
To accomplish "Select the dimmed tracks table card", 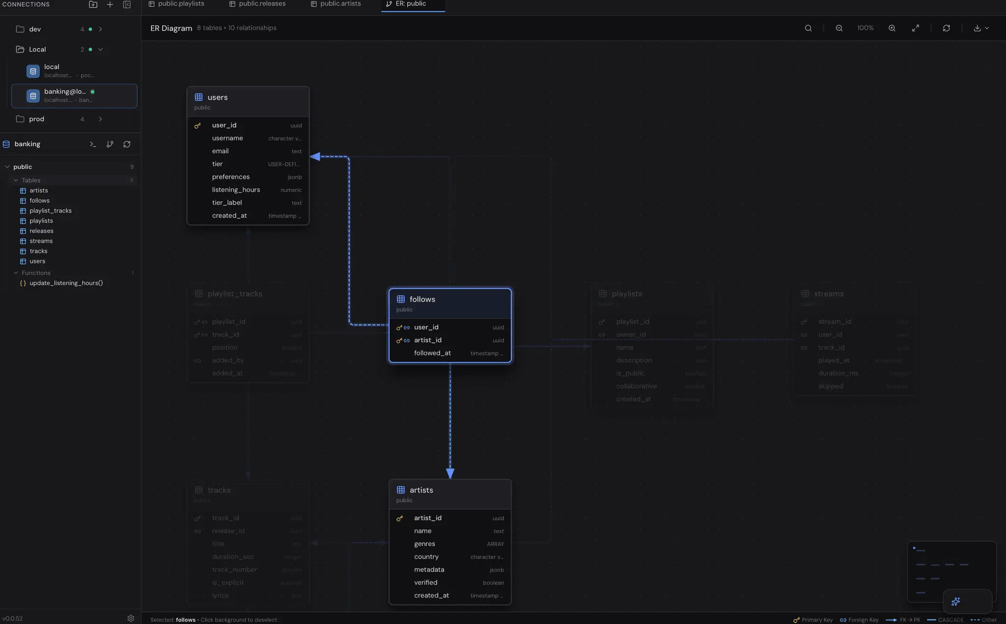I will click(x=248, y=542).
